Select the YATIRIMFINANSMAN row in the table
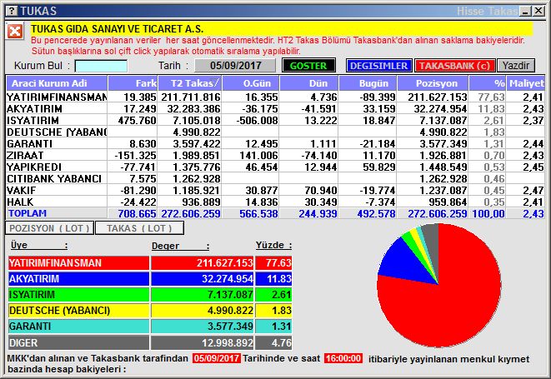 (x=275, y=97)
